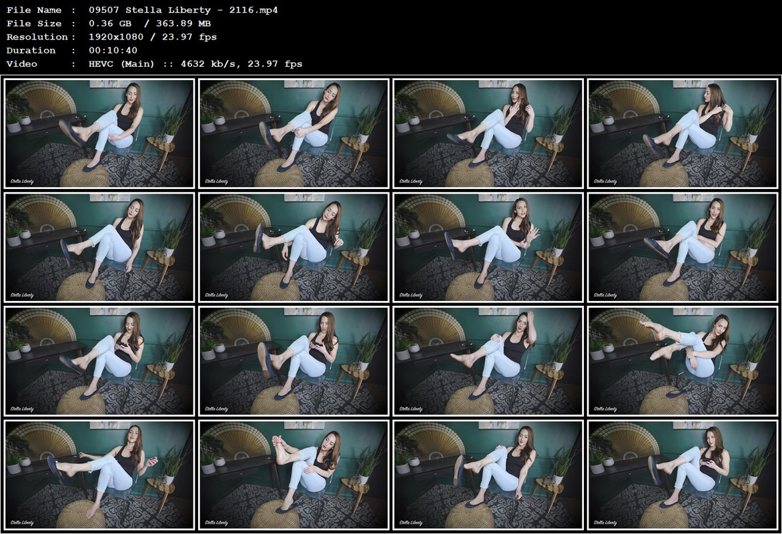This screenshot has width=782, height=534.
Task: Select the third thumbnail in the second row
Action: (488, 247)
